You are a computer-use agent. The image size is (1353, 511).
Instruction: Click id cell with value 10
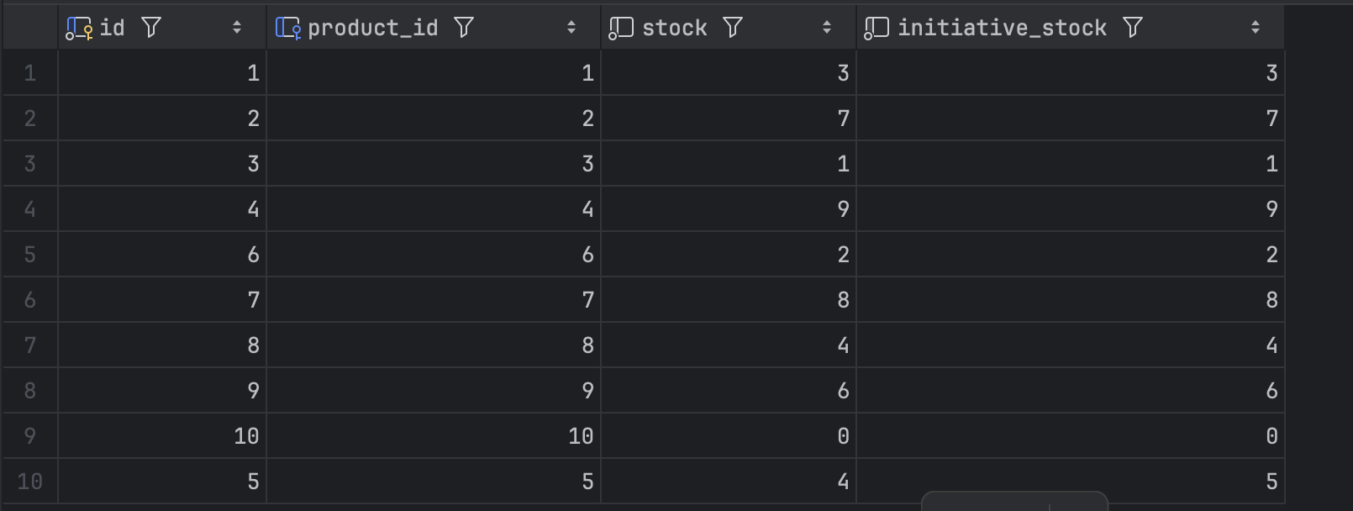162,436
